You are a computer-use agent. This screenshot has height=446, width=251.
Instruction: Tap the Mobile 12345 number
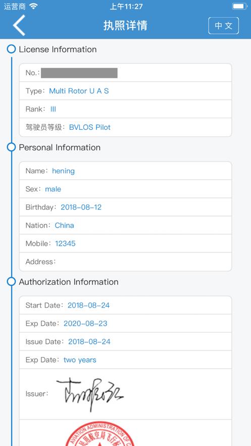click(x=65, y=243)
